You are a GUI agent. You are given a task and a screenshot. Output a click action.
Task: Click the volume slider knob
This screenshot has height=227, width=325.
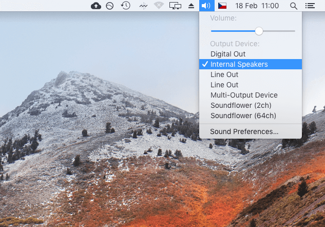click(x=259, y=31)
